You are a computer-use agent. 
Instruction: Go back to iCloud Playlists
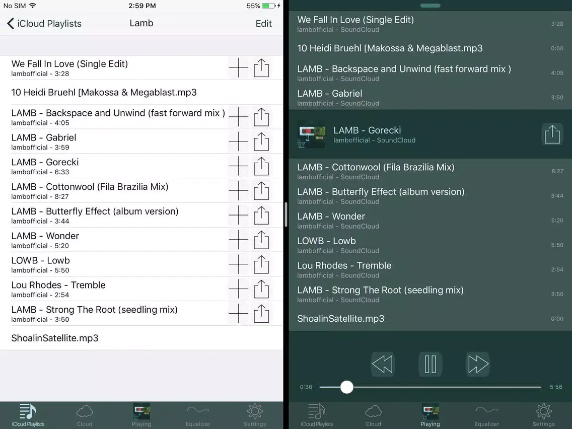[x=44, y=24]
